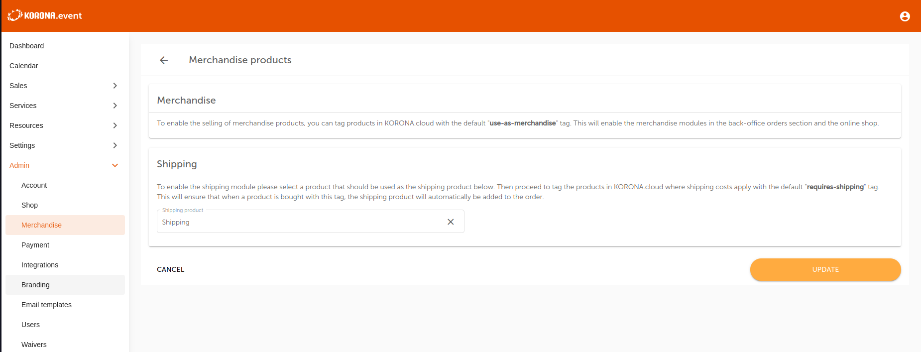Expand the Sales menu chevron

pyautogui.click(x=115, y=86)
